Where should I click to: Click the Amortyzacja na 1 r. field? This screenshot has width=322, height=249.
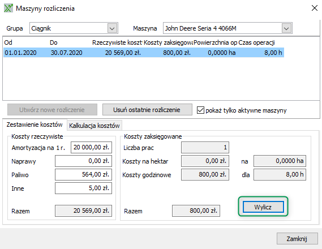91,147
